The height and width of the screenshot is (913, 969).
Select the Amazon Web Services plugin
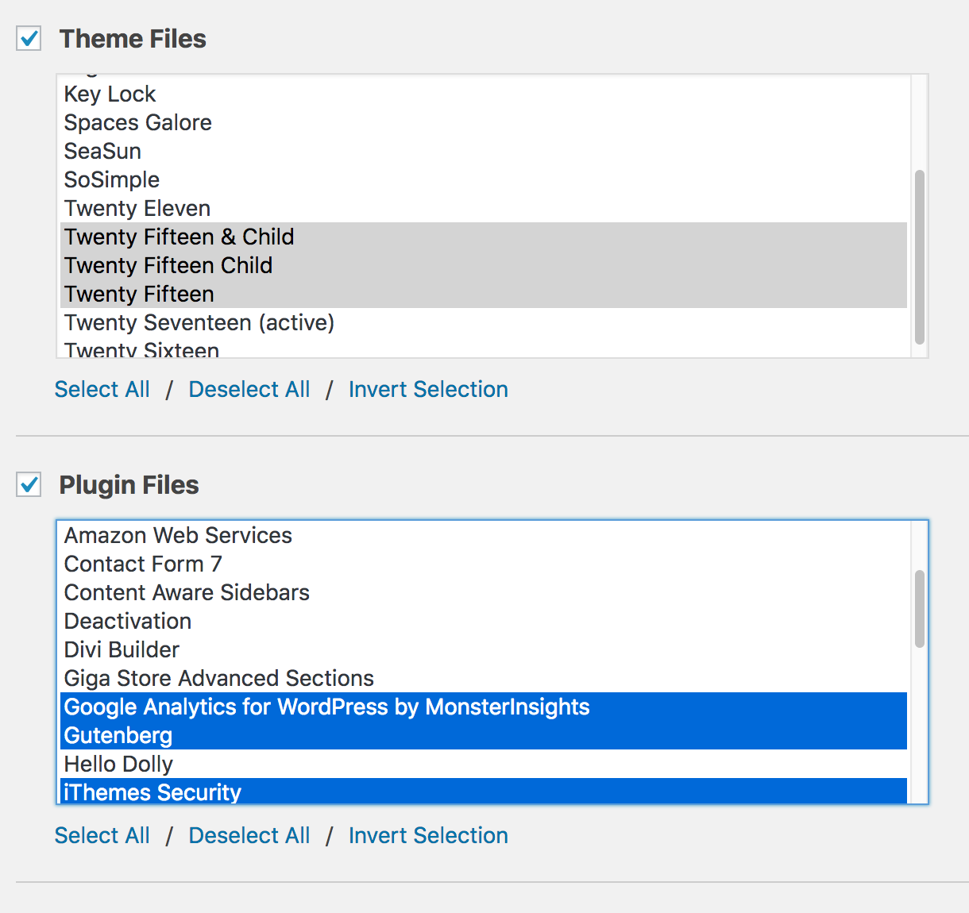tap(177, 535)
